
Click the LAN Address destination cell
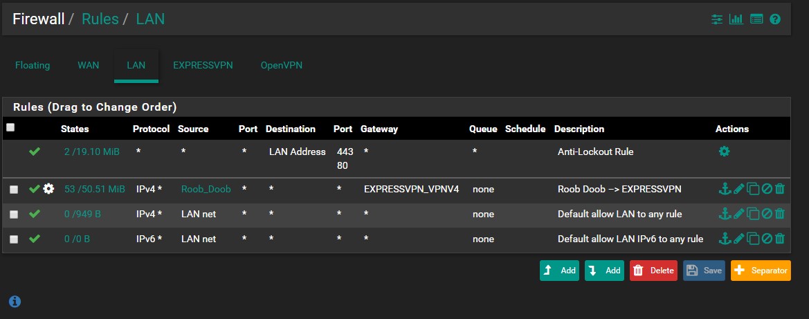click(297, 152)
